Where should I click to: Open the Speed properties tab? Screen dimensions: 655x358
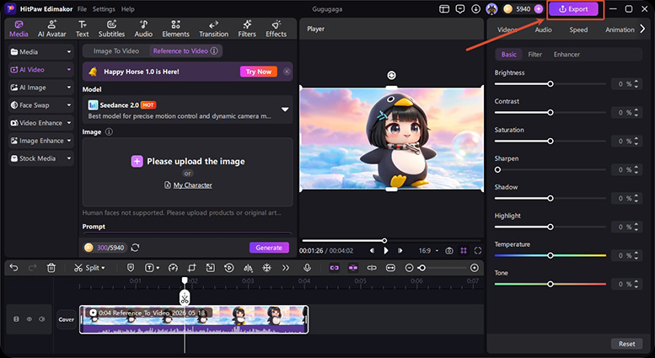coord(578,29)
